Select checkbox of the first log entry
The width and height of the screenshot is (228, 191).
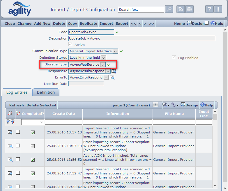[18, 132]
